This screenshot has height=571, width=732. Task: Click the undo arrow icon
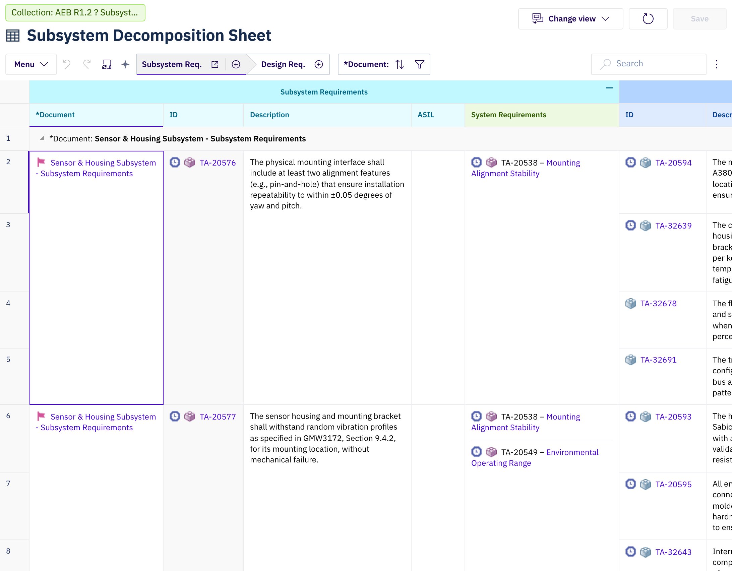(67, 64)
